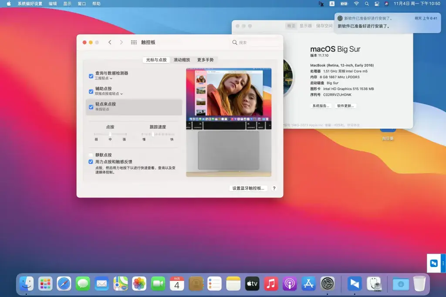Open Music app in the Dock
The width and height of the screenshot is (446, 297).
[x=271, y=284]
